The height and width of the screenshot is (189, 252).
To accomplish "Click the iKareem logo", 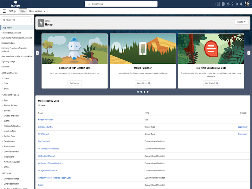I will (x=15, y=4).
